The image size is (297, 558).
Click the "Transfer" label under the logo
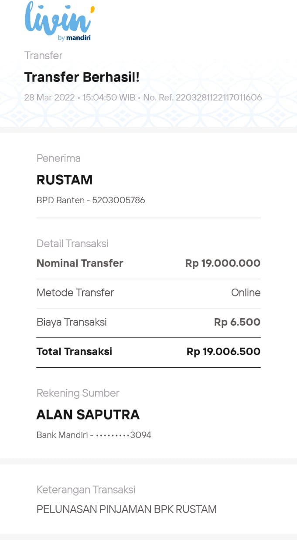(x=43, y=56)
